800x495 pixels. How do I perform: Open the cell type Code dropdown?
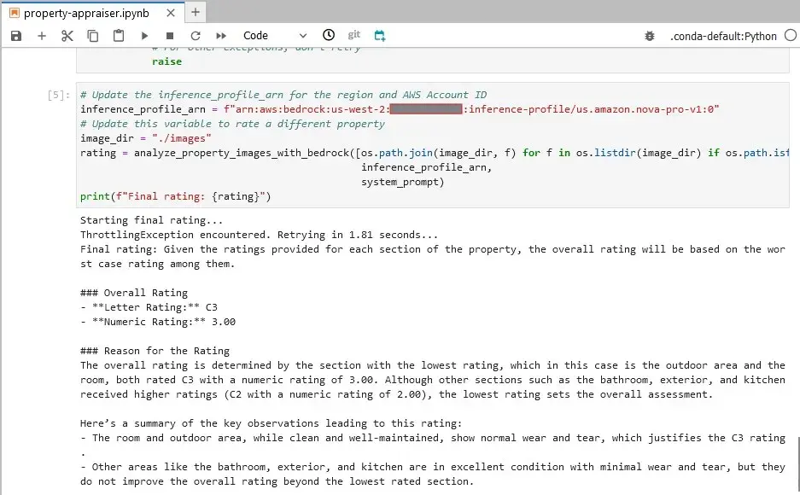pos(274,36)
